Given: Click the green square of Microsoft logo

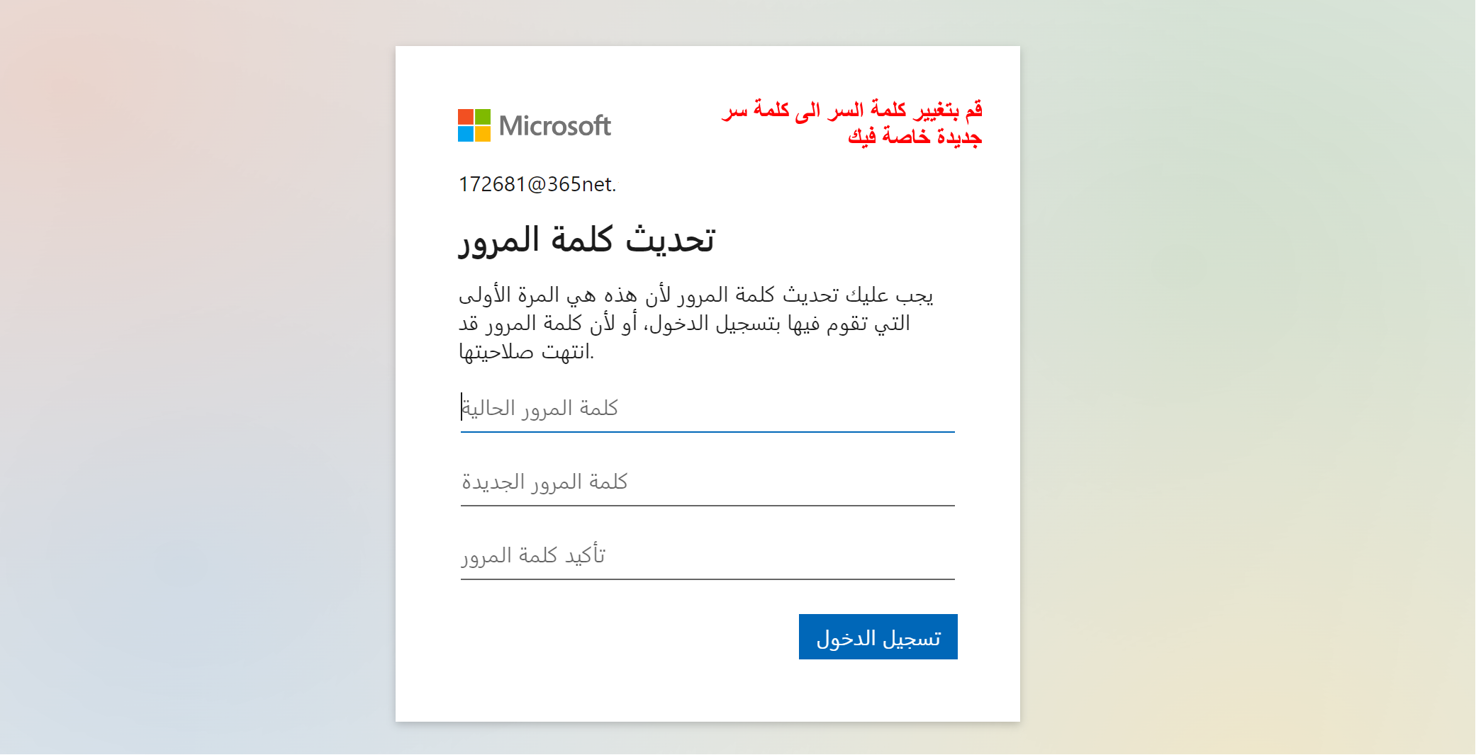Looking at the screenshot, I should click(483, 116).
